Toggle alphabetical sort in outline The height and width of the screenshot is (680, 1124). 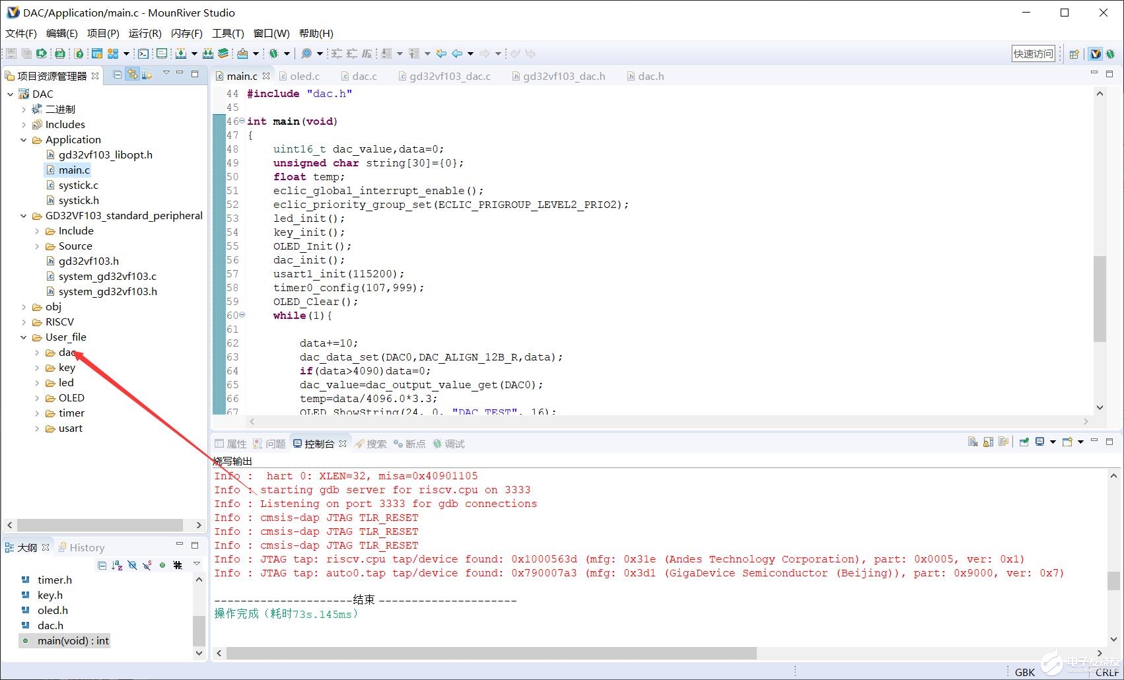pyautogui.click(x=117, y=565)
